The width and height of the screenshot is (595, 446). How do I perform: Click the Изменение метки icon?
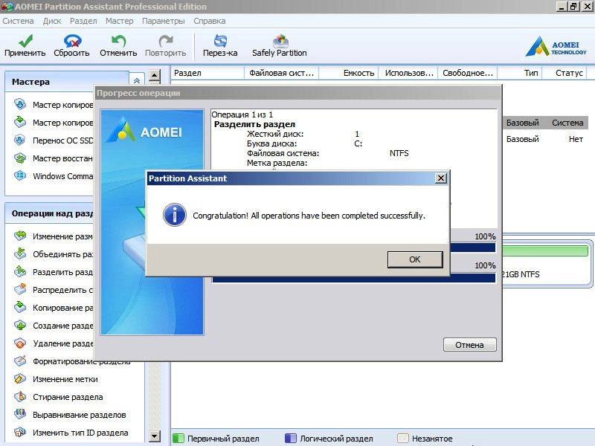[x=20, y=378]
